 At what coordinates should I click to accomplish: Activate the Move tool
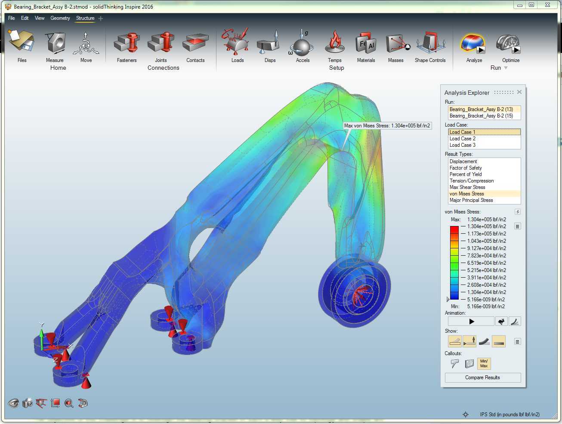(86, 43)
